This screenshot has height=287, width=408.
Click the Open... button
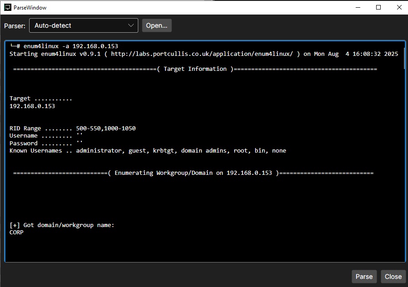[x=156, y=25]
